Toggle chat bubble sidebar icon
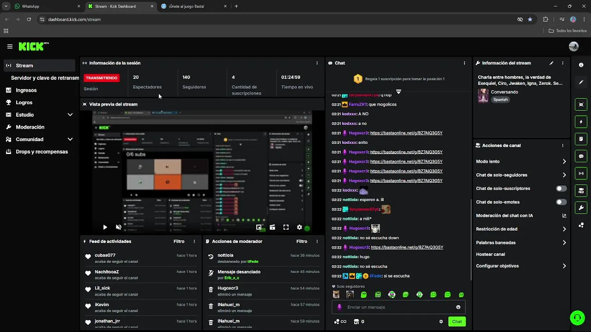This screenshot has height=332, width=591. pyautogui.click(x=581, y=156)
